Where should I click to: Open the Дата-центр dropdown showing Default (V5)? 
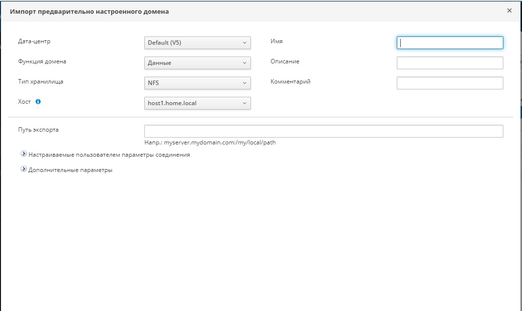tap(197, 43)
